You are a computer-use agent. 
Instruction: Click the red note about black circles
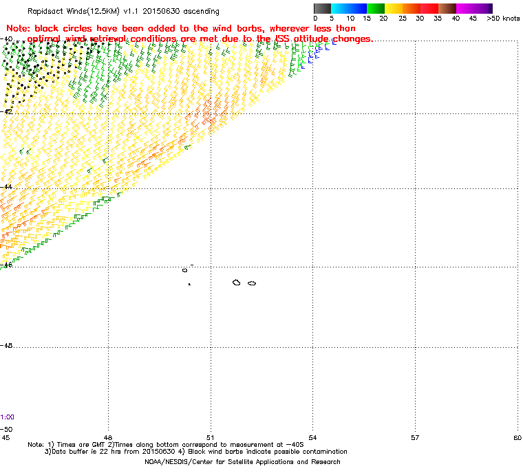click(x=189, y=34)
